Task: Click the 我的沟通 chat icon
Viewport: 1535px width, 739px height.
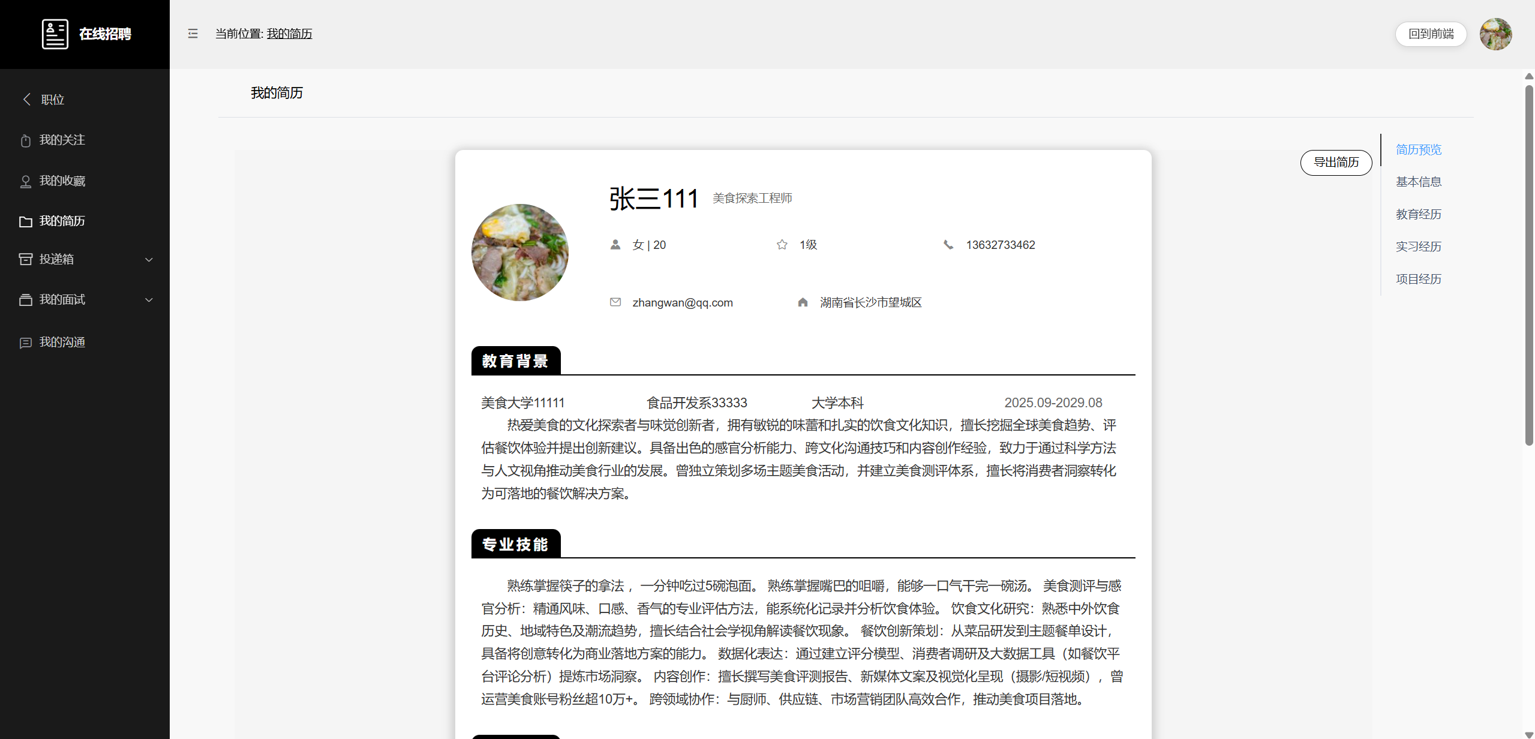Action: tap(25, 343)
